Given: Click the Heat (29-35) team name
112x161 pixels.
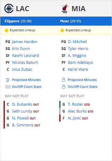Looking at the screenshot, I should [x=70, y=21].
